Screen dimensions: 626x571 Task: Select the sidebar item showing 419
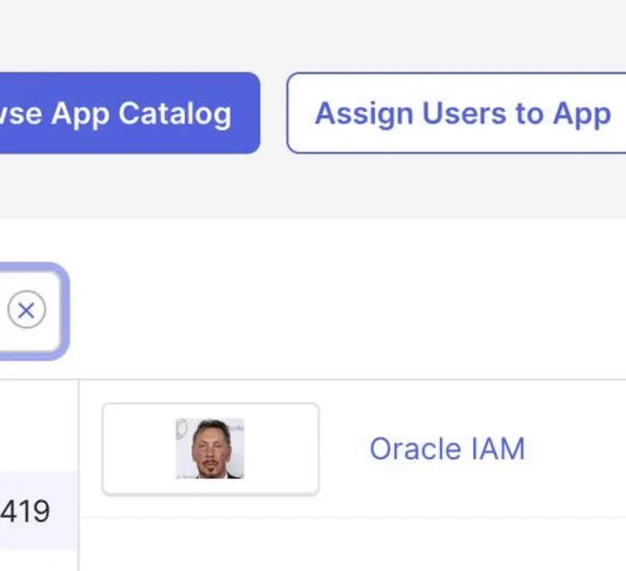pos(39,510)
